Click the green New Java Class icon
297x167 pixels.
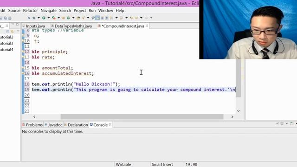(x=68, y=18)
